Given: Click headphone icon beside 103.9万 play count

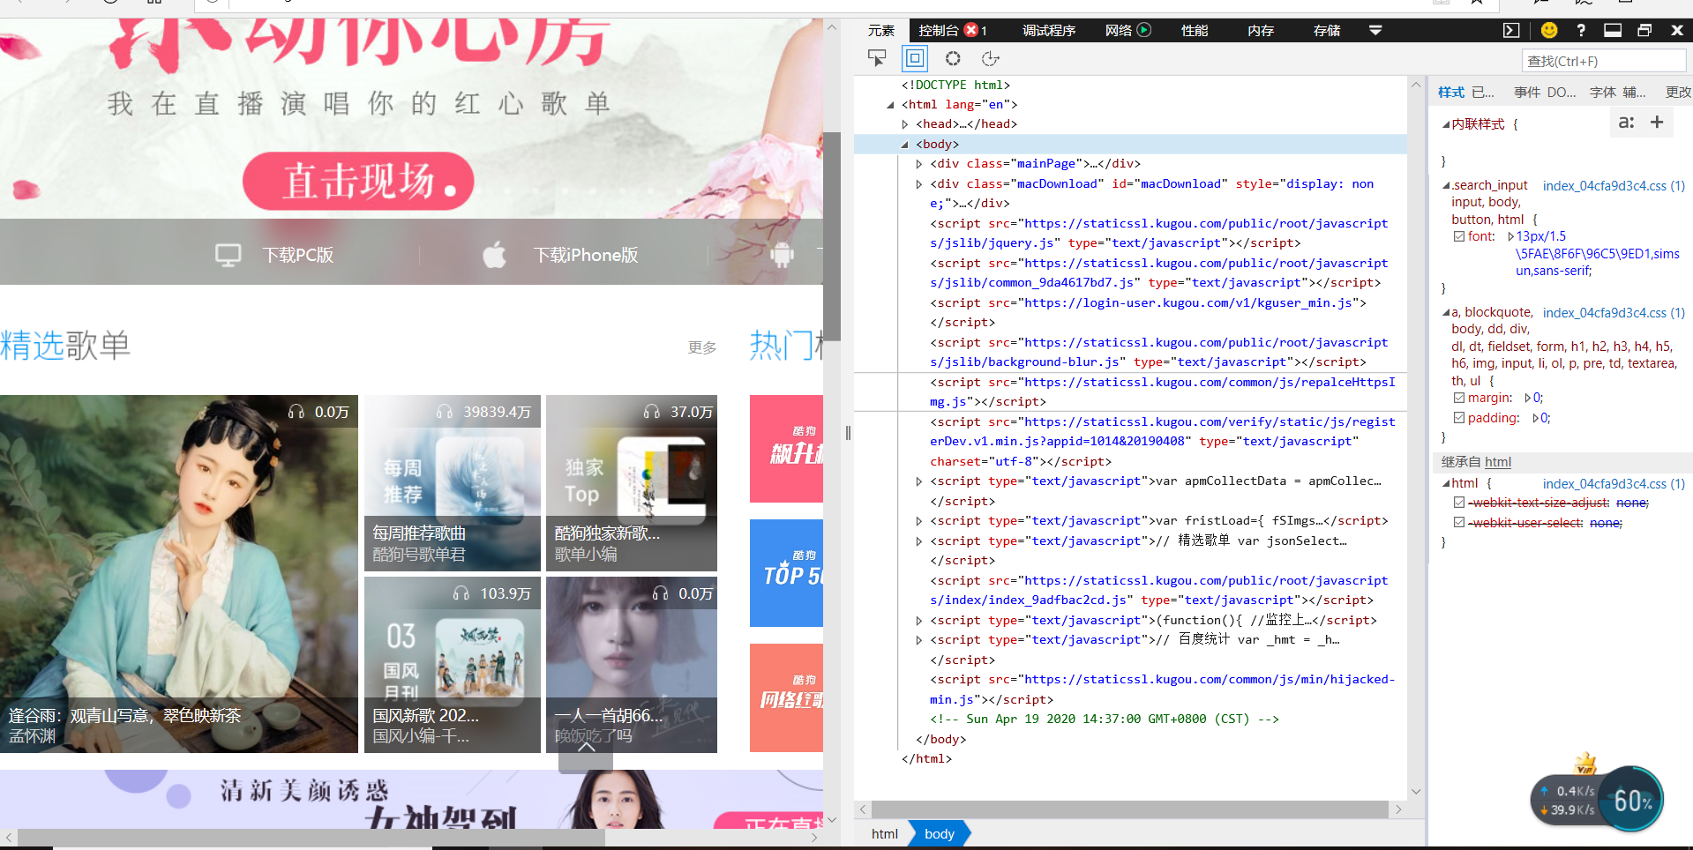Looking at the screenshot, I should 461,593.
